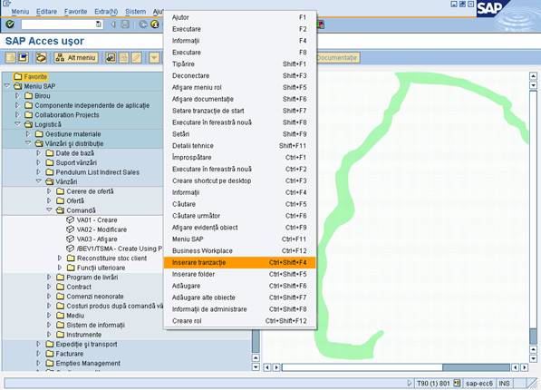Open the SAP Business Workplace toolbar icon
Viewport: 541px width, 390px height.
pyautogui.click(x=41, y=58)
